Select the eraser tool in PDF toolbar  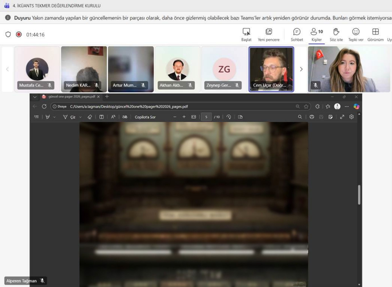tap(89, 117)
